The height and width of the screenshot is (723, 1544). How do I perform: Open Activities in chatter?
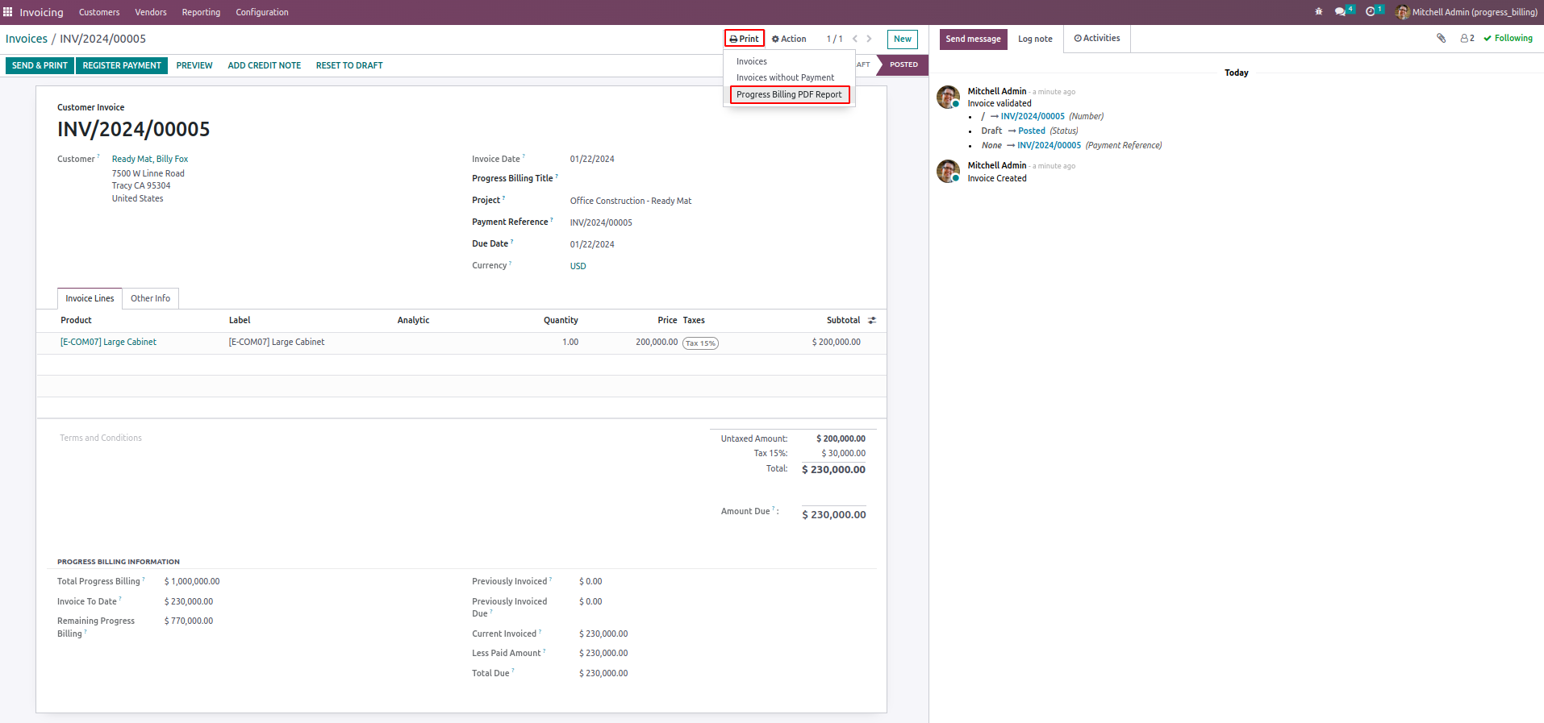click(1097, 39)
